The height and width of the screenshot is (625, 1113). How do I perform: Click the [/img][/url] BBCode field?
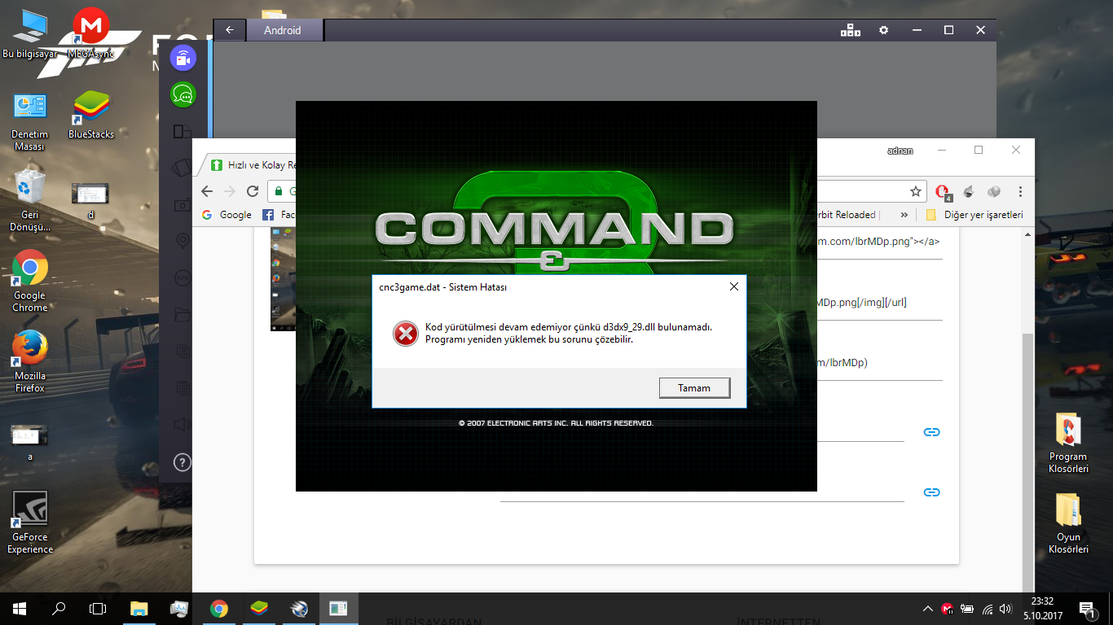click(x=880, y=303)
